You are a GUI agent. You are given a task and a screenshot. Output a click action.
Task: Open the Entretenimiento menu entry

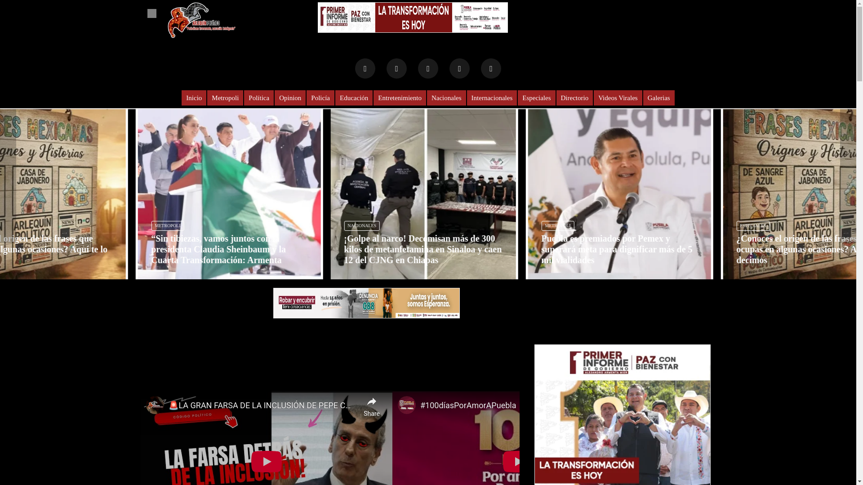tap(400, 98)
